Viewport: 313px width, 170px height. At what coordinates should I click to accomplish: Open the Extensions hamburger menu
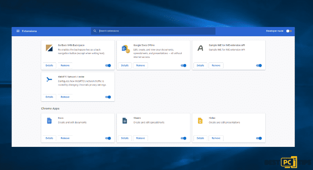[x=18, y=31]
